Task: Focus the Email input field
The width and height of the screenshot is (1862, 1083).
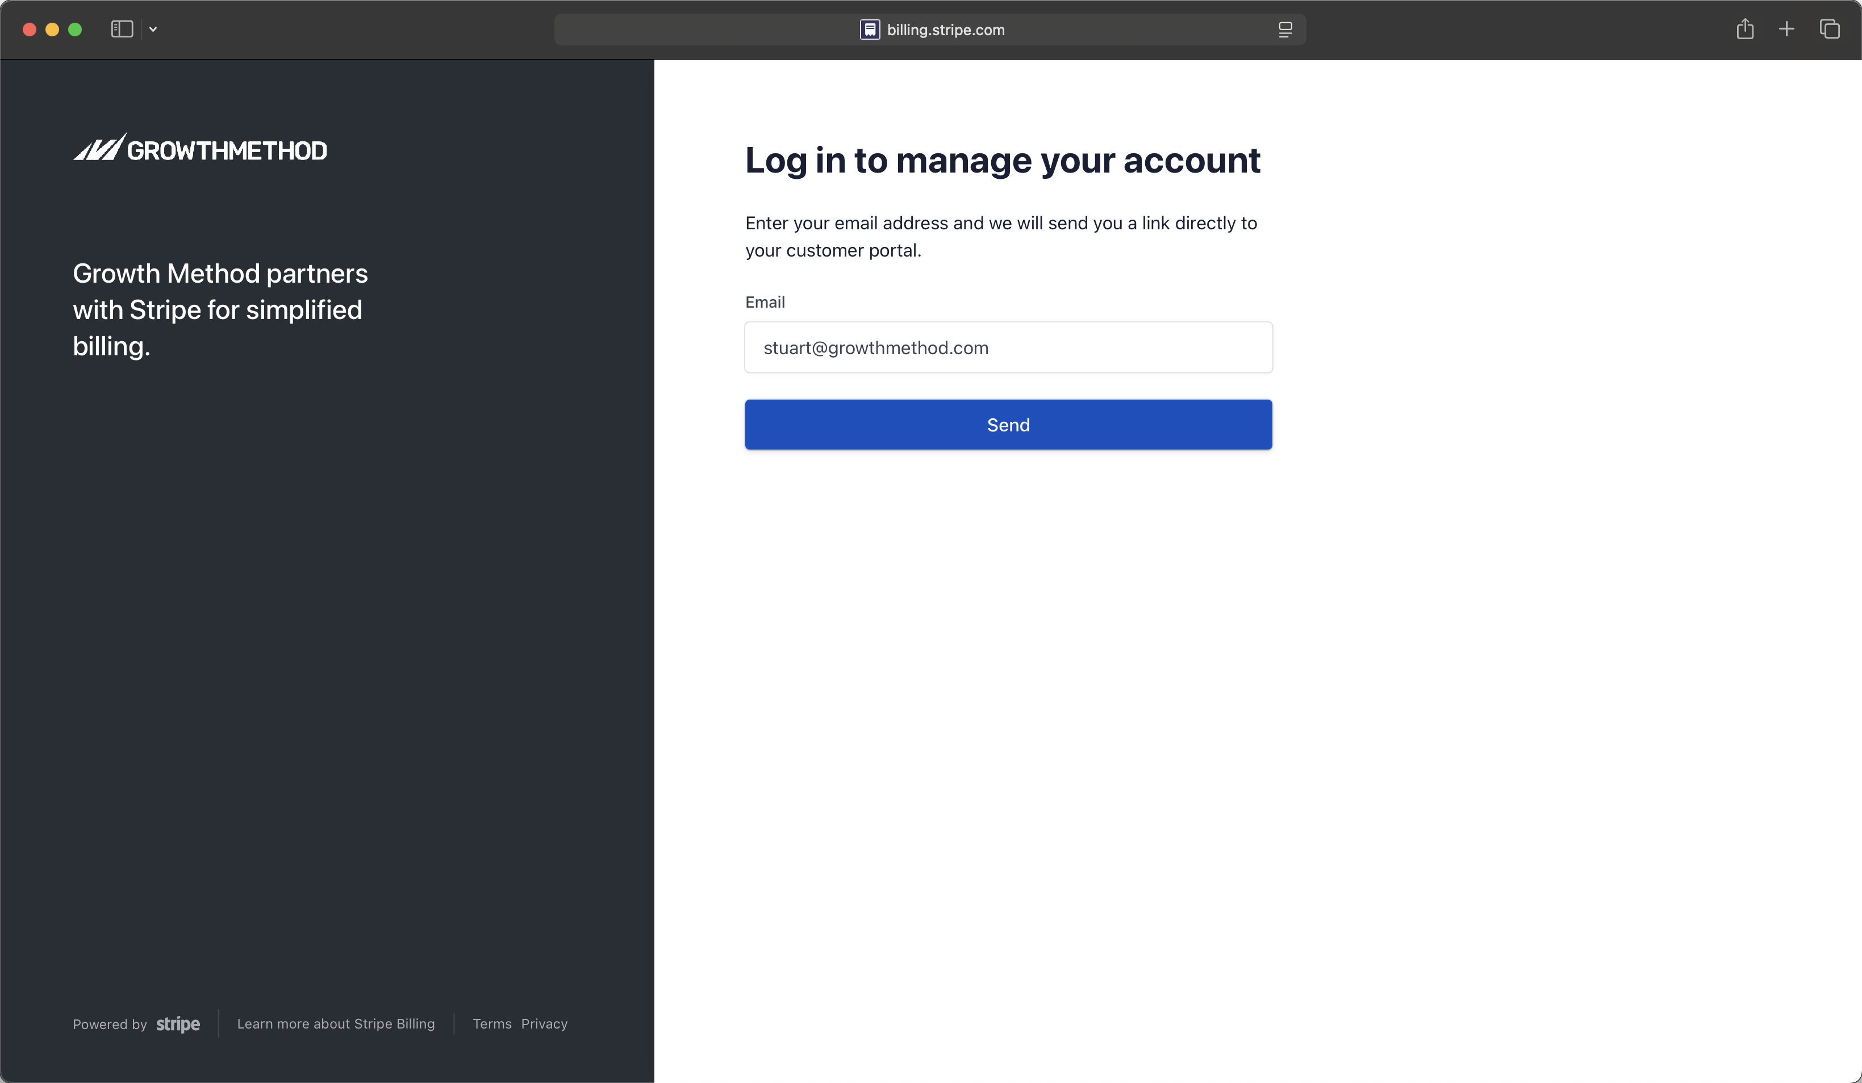Action: [1008, 348]
